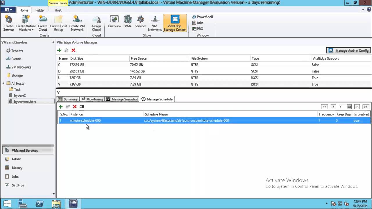This screenshot has height=209, width=372.
Task: Select the minute-schedule-000 row
Action: [x=214, y=120]
